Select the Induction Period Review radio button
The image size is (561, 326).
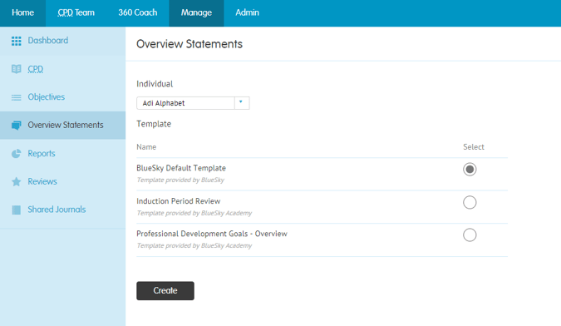click(470, 202)
